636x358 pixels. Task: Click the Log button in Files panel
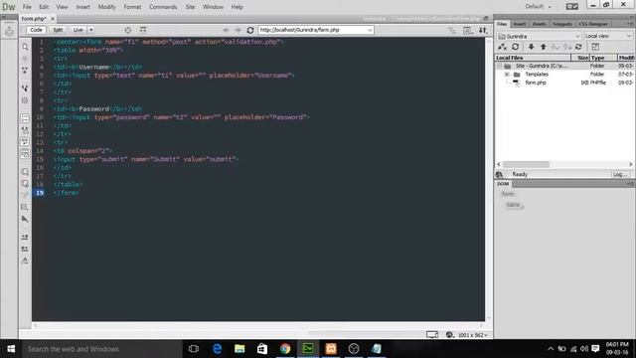click(621, 174)
